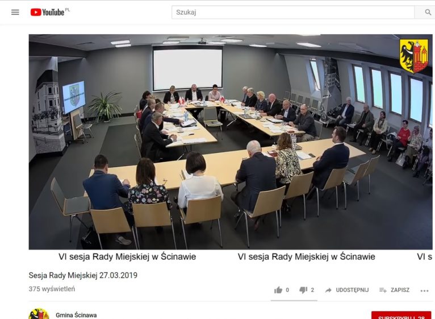Click the coat of arms watermark in video
The width and height of the screenshot is (435, 319).
coord(414,56)
